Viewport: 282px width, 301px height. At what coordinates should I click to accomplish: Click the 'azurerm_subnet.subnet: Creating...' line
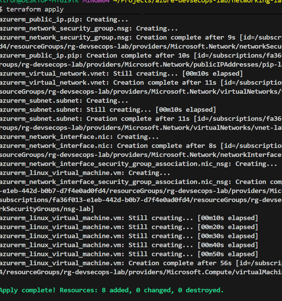[64, 101]
